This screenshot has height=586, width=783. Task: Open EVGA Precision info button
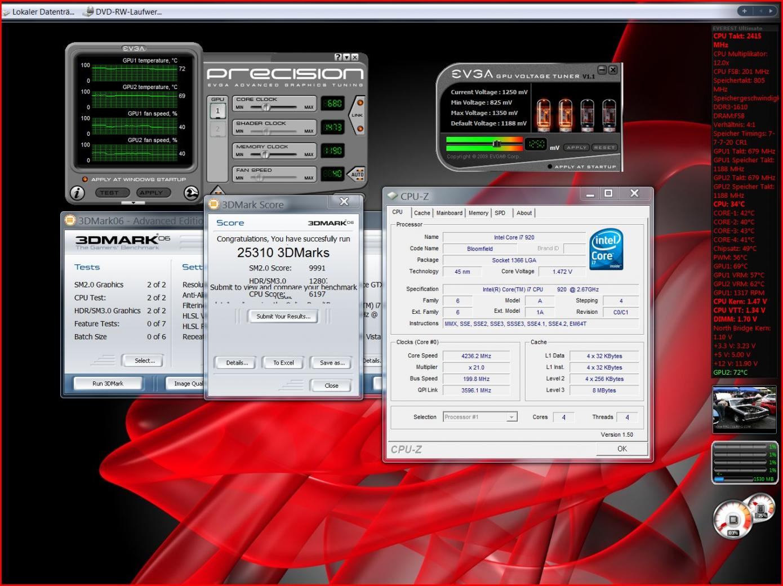77,193
